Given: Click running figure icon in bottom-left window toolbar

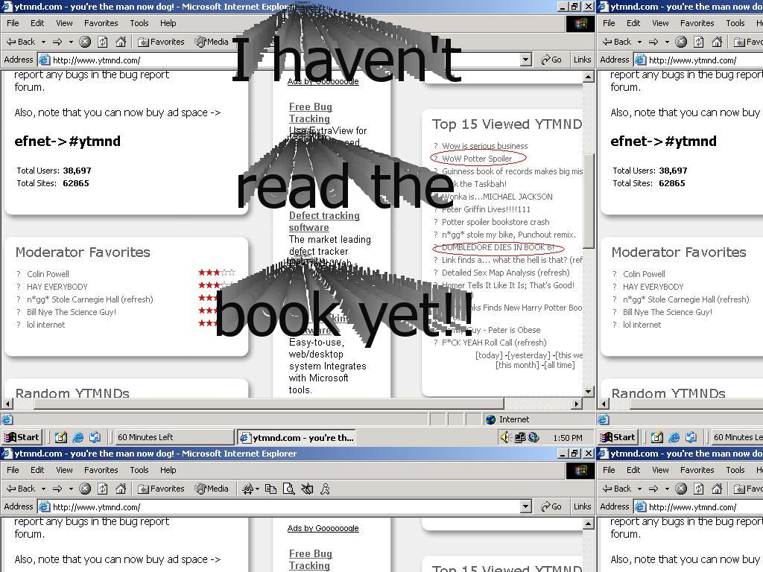Looking at the screenshot, I should (x=325, y=489).
